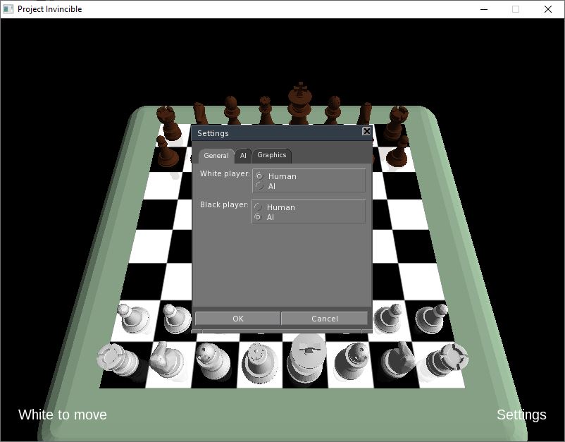Open the Graphics tab
This screenshot has height=442, width=565.
(x=272, y=155)
